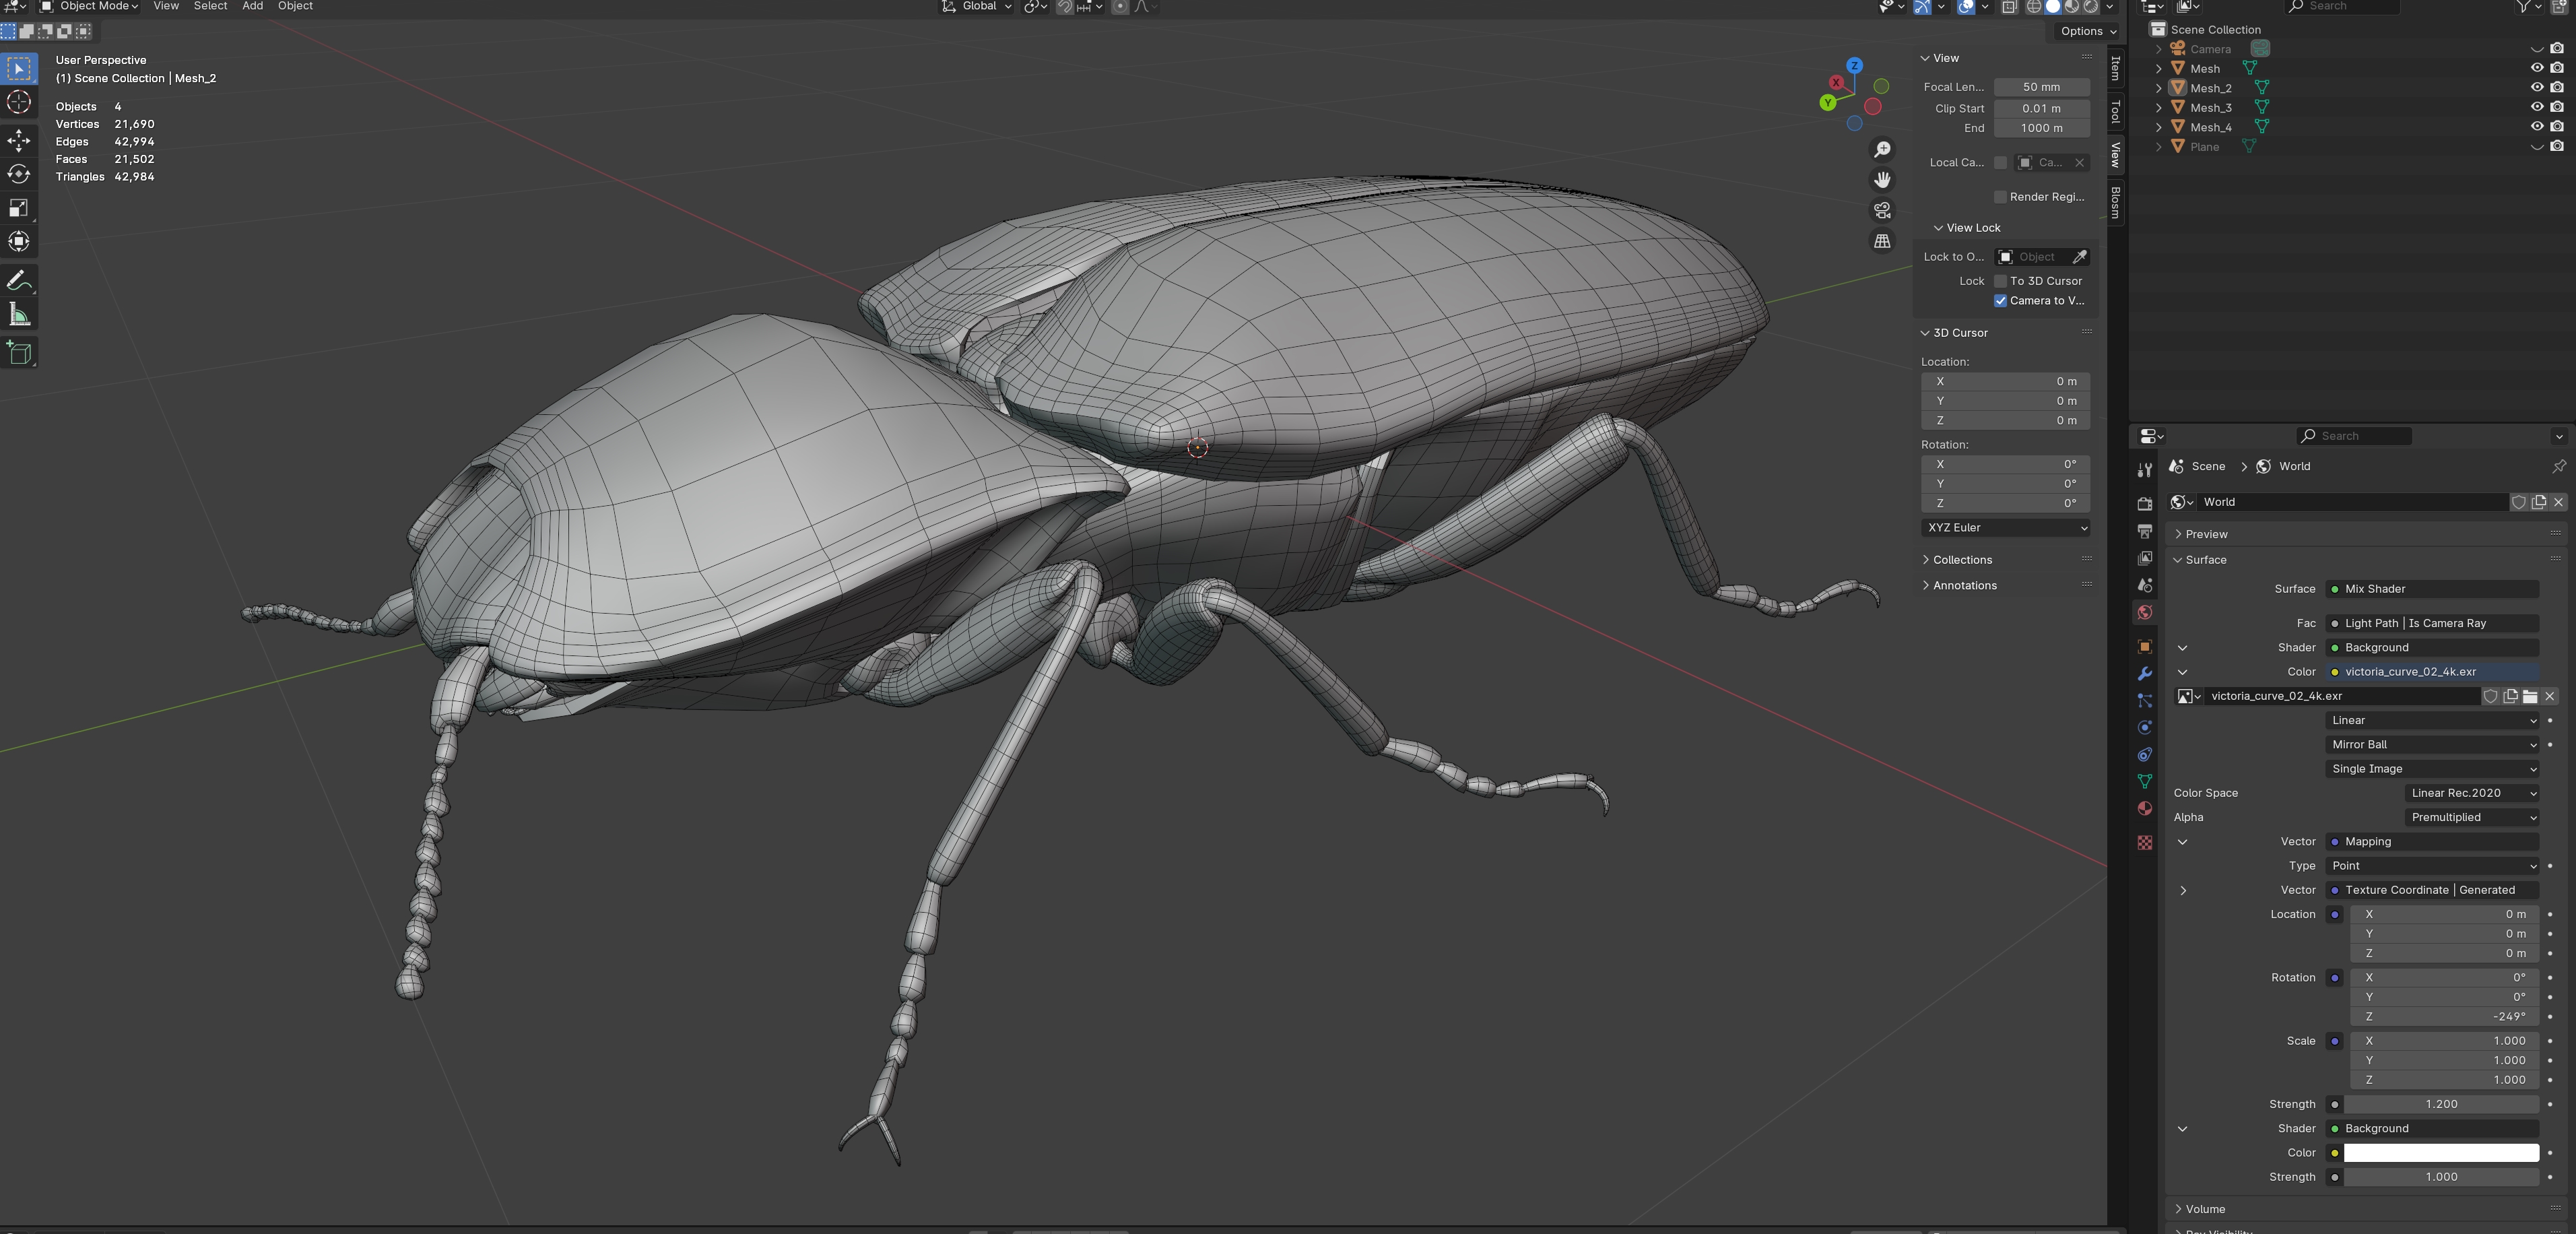Enable Lock To 3D Cursor checkbox
2576x1234 pixels.
(x=2000, y=281)
